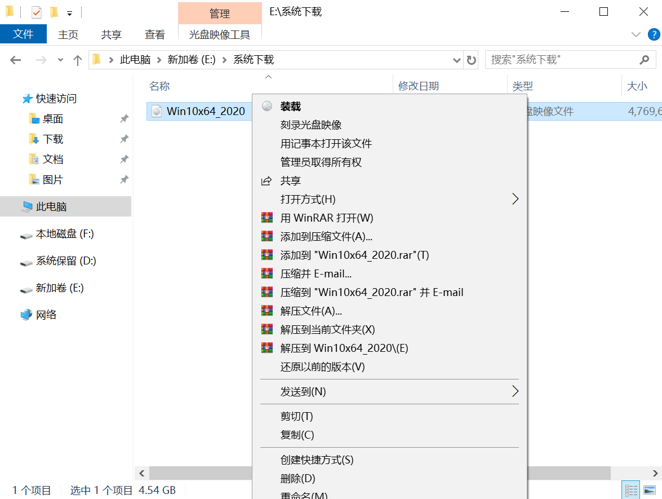Image resolution: width=662 pixels, height=499 pixels.
Task: Expand the ribbon with the chevron
Action: point(636,34)
